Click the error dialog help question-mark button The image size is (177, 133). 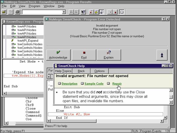pos(163,19)
